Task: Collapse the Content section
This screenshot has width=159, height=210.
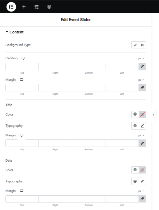Action: (x=15, y=32)
